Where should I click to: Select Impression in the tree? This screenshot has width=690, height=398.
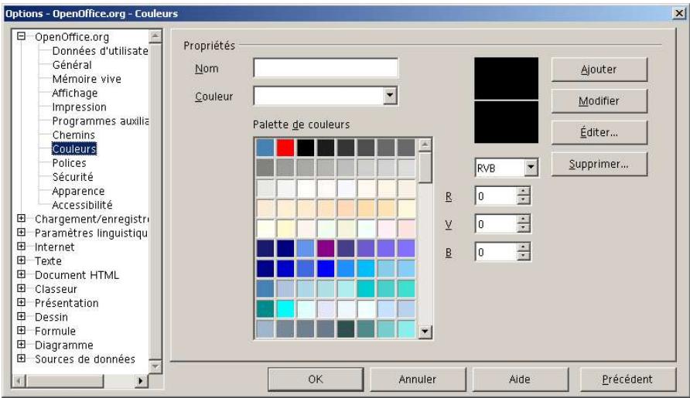pyautogui.click(x=79, y=107)
